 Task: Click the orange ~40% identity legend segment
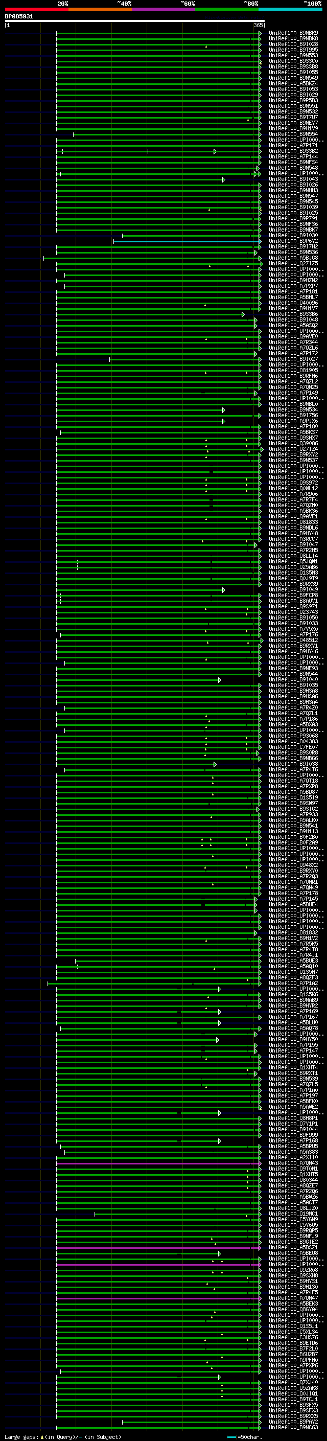coord(100,9)
